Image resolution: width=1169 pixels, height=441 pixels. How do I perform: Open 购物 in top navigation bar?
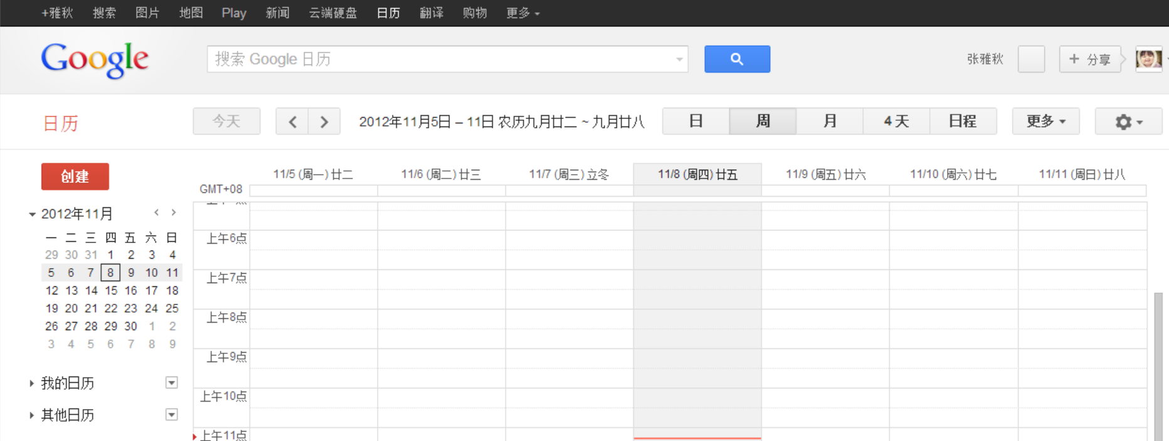[475, 13]
